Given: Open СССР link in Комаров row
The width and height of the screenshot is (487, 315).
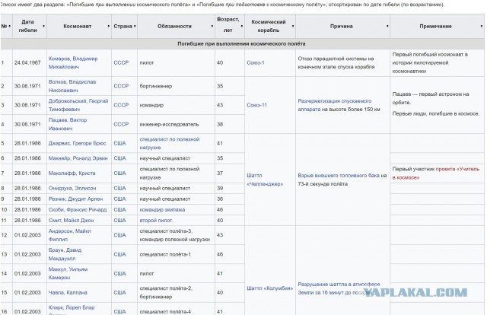Looking at the screenshot, I should coord(121,62).
